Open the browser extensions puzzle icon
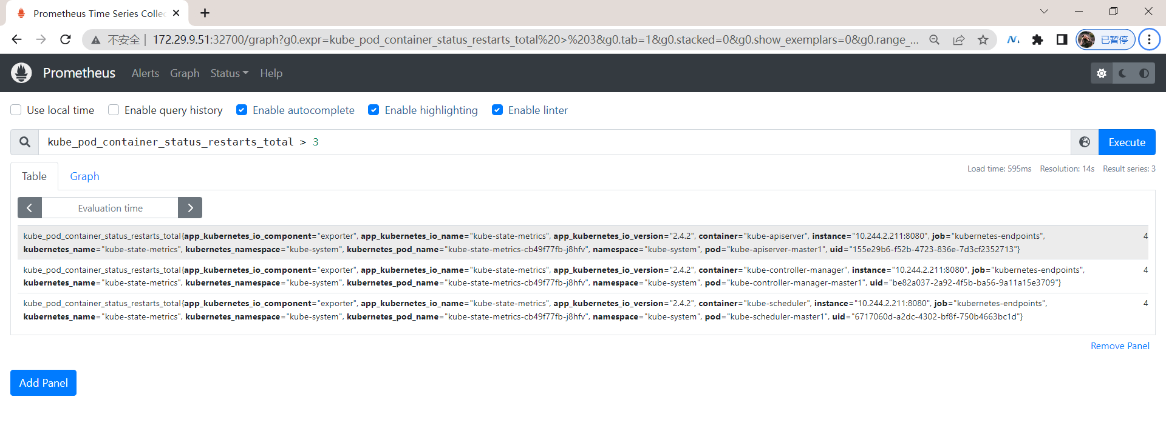This screenshot has height=431, width=1166. pos(1037,40)
